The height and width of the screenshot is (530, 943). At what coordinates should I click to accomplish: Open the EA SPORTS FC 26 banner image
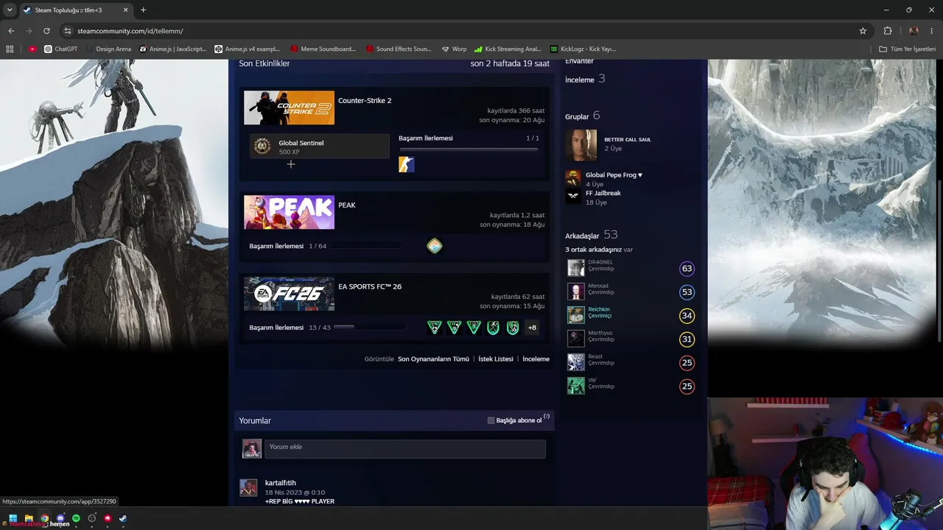click(289, 294)
